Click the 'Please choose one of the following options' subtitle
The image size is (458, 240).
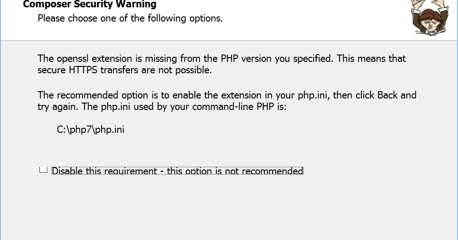point(130,18)
